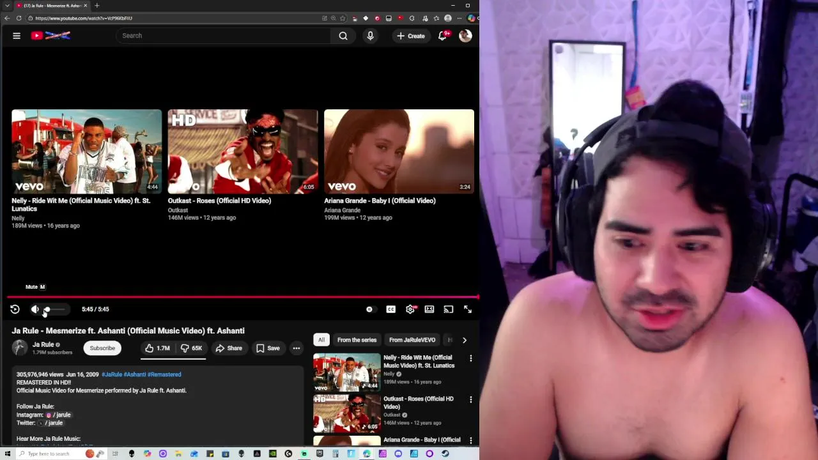Save the video to a playlist
The width and height of the screenshot is (818, 460).
point(268,348)
